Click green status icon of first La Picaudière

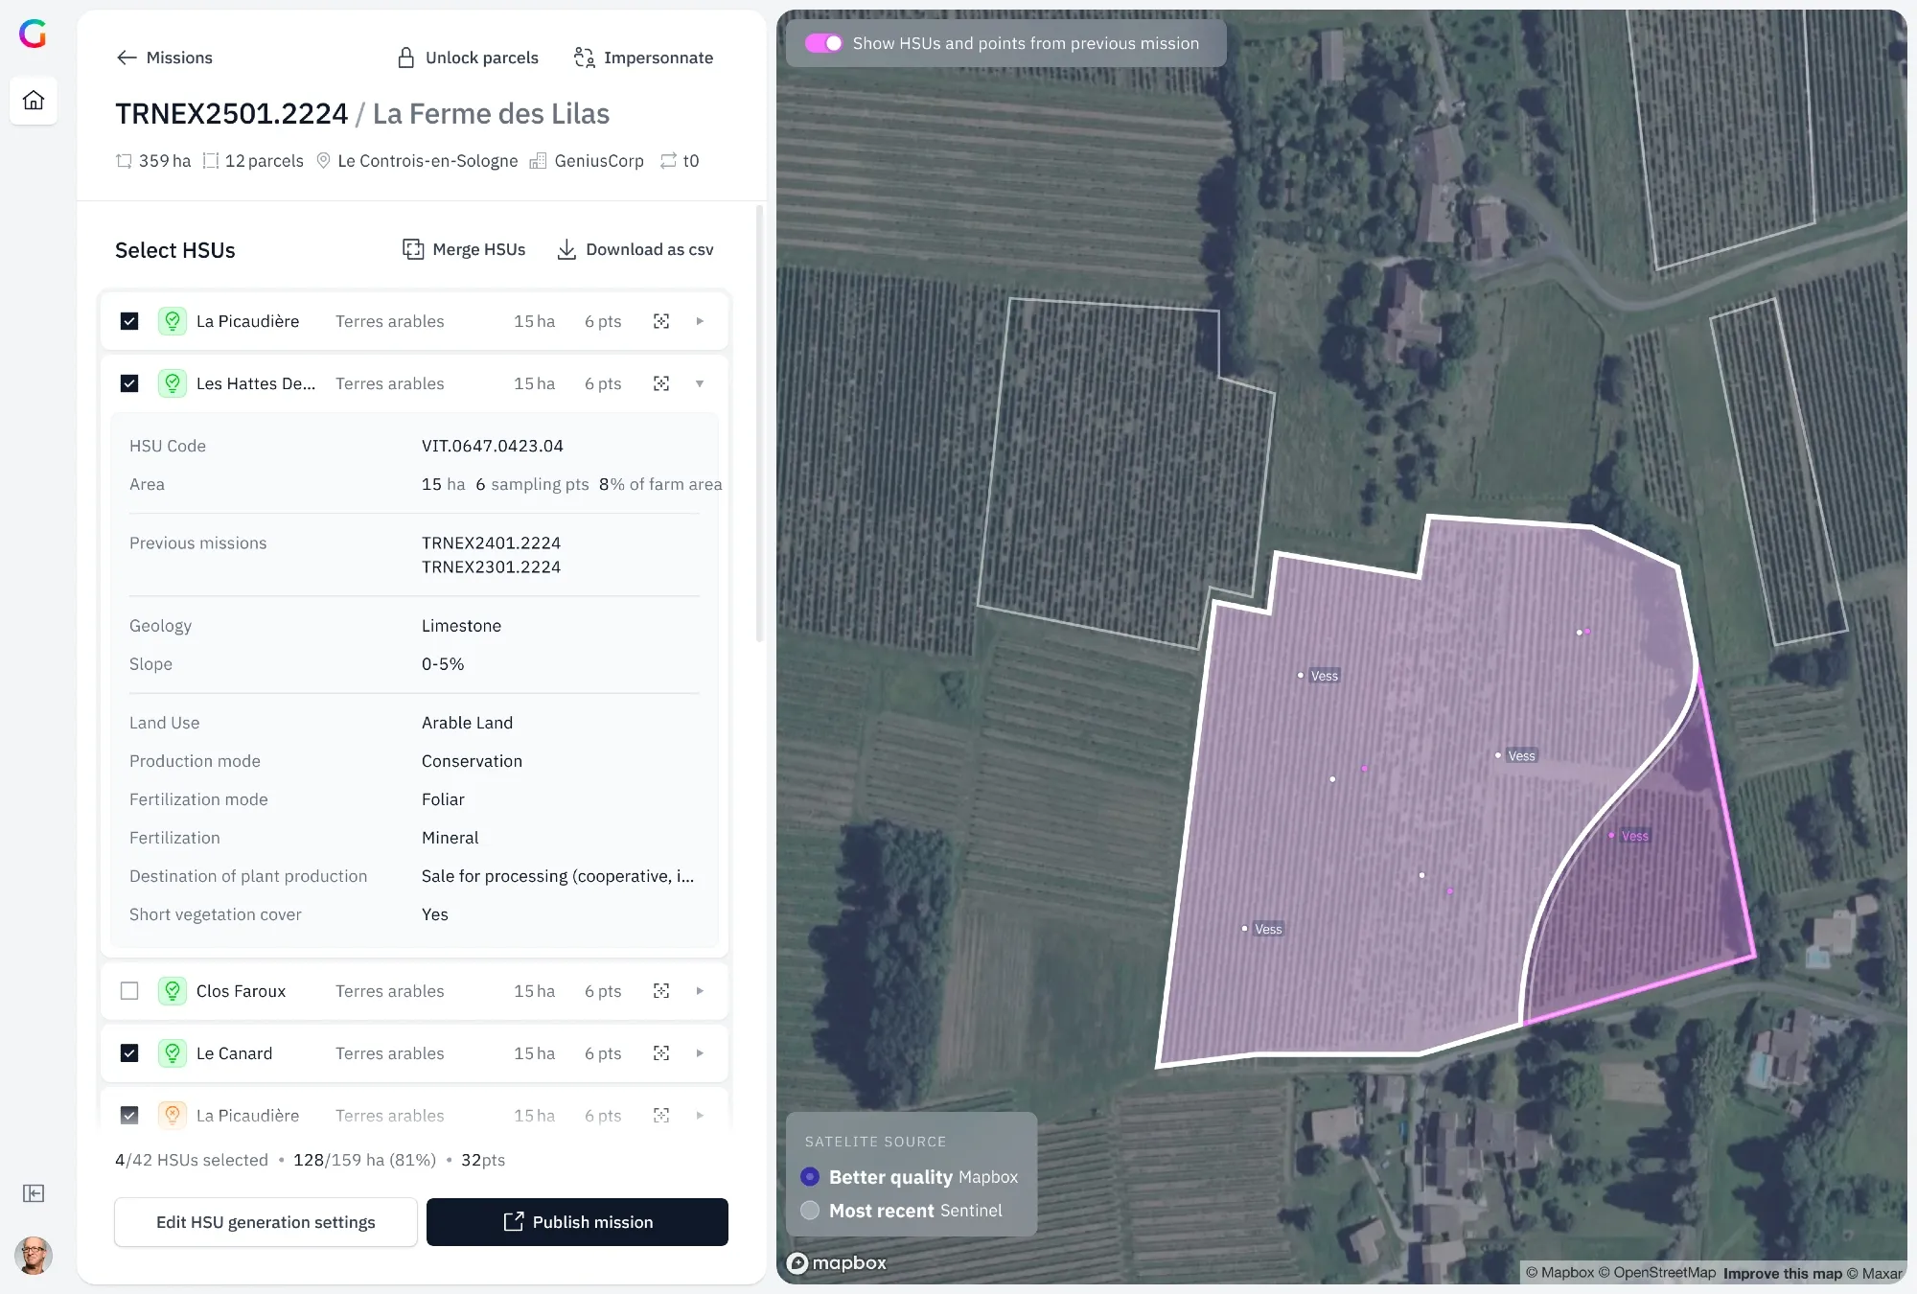173,321
